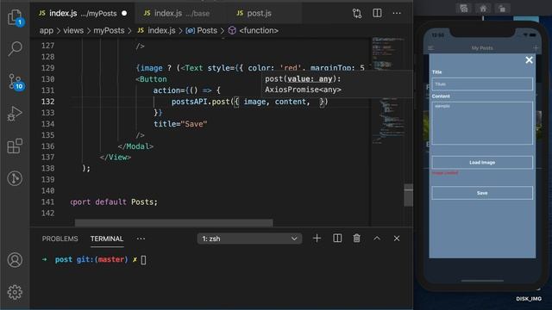Open editor More Actions ellipsis
The height and width of the screenshot is (310, 552).
click(x=397, y=13)
